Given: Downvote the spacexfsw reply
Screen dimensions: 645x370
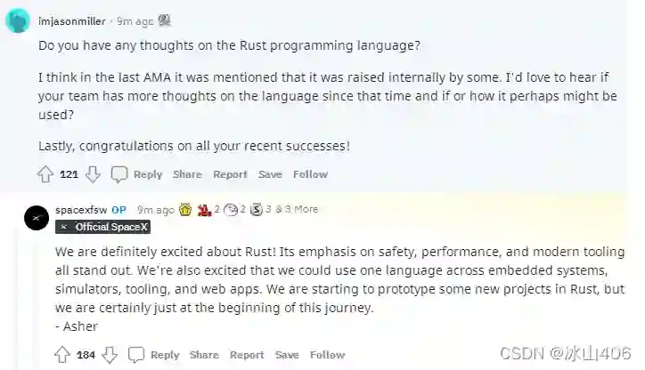Looking at the screenshot, I should pos(110,355).
